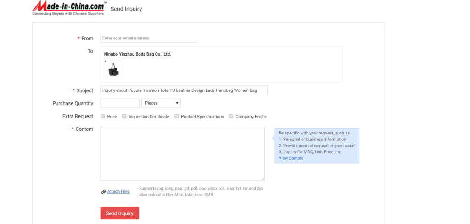Image resolution: width=470 pixels, height=224 pixels.
Task: Expand the Pieces unit dropdown
Action: (x=161, y=103)
